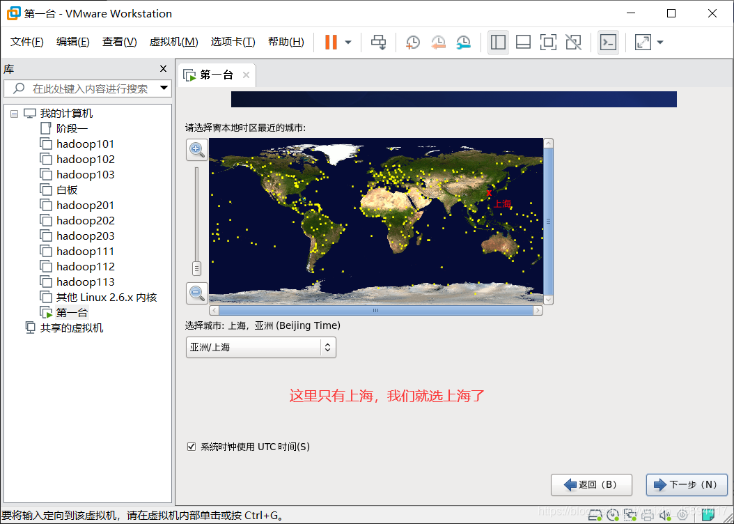This screenshot has height=524, width=734.
Task: Select 共享的虚拟机 in the library
Action: click(x=72, y=327)
